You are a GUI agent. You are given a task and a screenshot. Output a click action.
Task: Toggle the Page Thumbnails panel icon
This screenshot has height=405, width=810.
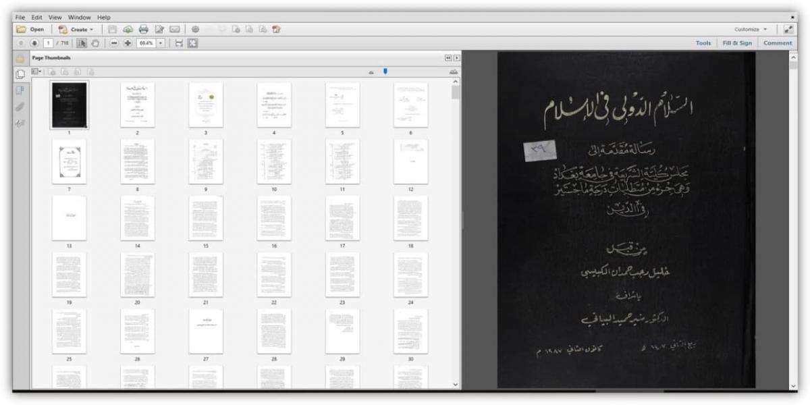(20, 74)
